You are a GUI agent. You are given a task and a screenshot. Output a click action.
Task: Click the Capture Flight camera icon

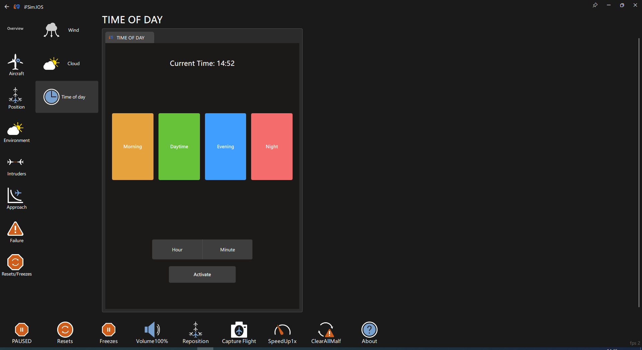[x=239, y=330]
